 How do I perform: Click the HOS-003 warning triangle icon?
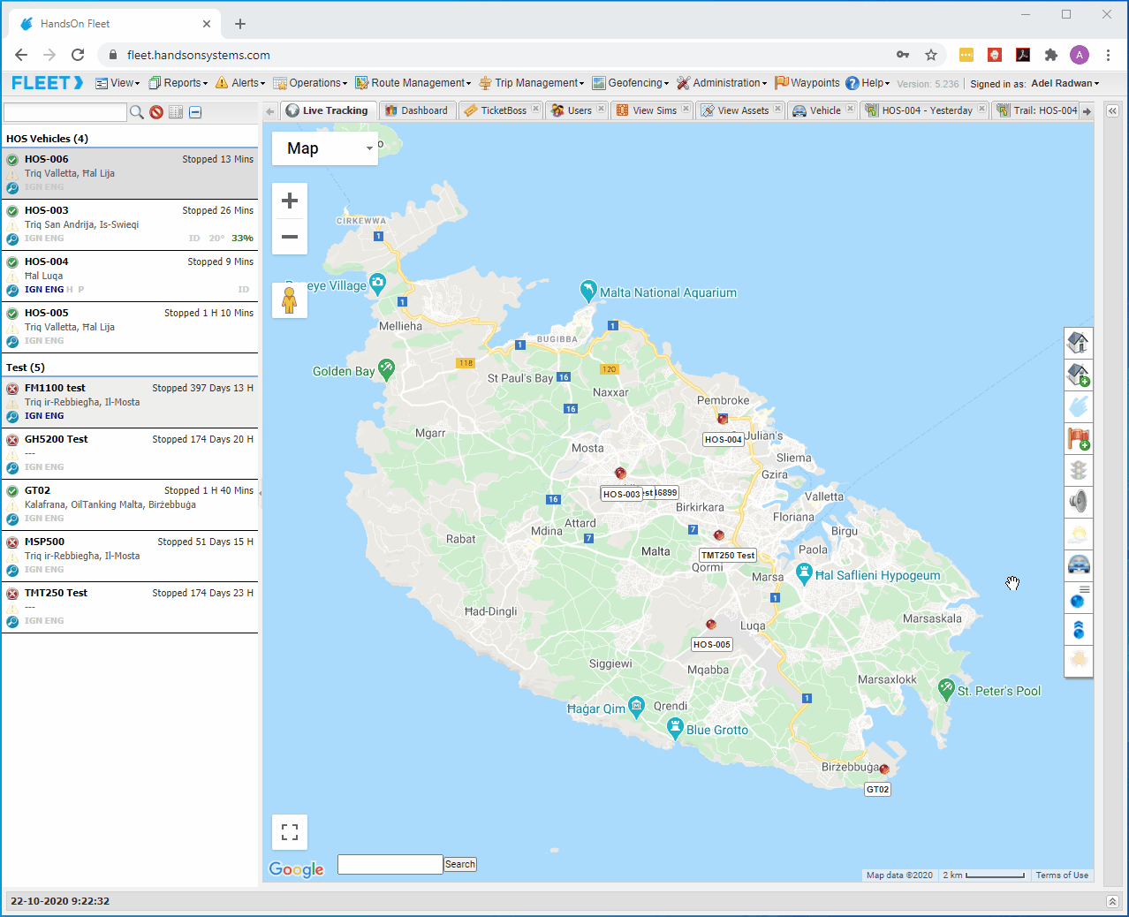[x=12, y=225]
